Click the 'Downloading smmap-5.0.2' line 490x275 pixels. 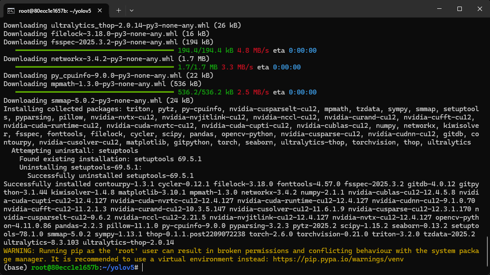pos(99,101)
